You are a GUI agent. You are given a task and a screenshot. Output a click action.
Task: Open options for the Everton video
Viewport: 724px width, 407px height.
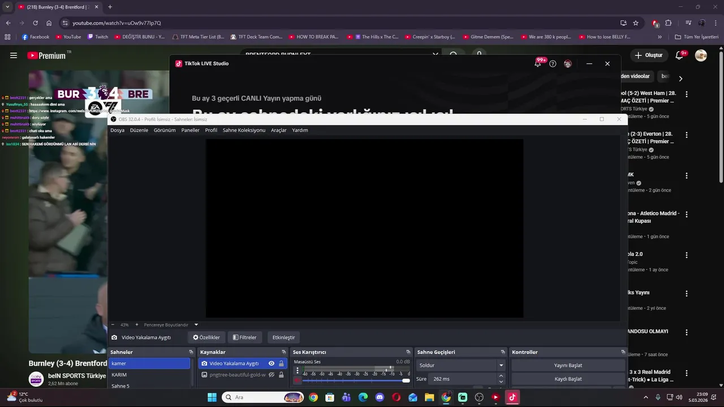pos(687,135)
